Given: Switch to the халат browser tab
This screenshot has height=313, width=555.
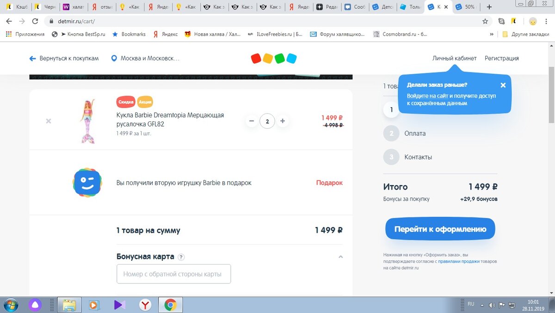Looking at the screenshot, I should pos(74,7).
